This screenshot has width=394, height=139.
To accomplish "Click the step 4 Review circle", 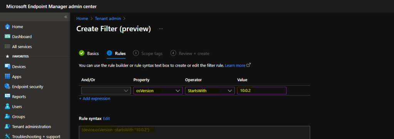I will tap(173, 53).
